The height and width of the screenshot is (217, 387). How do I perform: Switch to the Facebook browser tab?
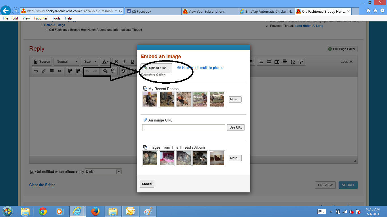[153, 12]
